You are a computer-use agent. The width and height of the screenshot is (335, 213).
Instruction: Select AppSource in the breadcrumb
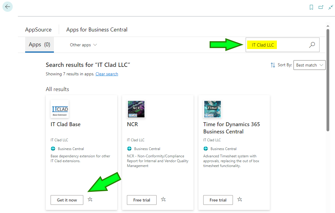38,29
